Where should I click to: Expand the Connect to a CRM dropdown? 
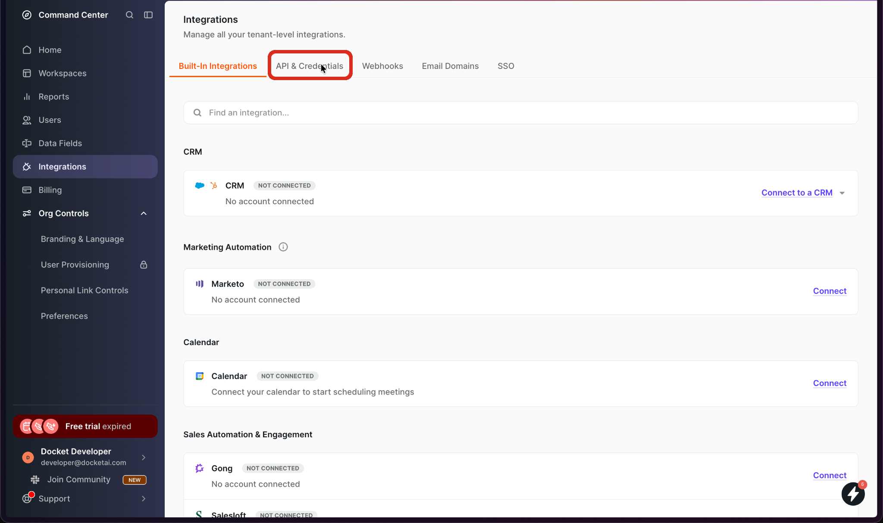(842, 193)
